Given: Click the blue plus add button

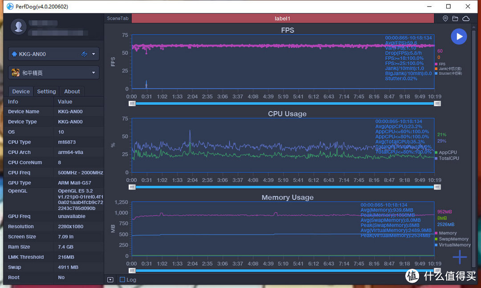Looking at the screenshot, I should pos(459,257).
